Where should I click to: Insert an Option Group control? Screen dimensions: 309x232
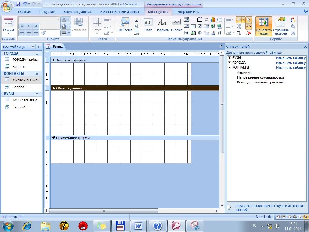pos(200,20)
